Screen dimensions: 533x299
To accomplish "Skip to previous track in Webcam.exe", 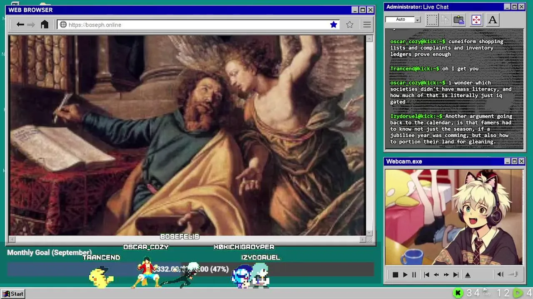I will coord(426,274).
